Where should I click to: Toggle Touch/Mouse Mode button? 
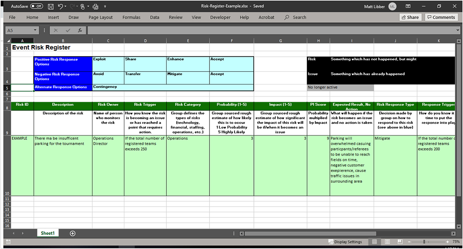83,7
